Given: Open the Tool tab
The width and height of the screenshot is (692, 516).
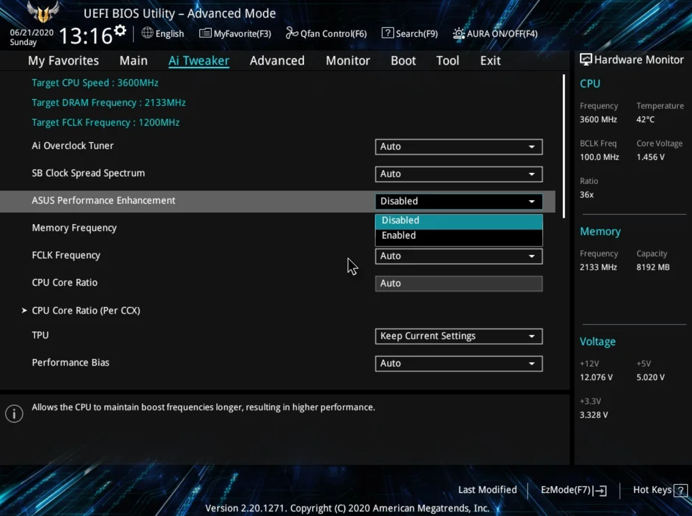Looking at the screenshot, I should point(448,61).
